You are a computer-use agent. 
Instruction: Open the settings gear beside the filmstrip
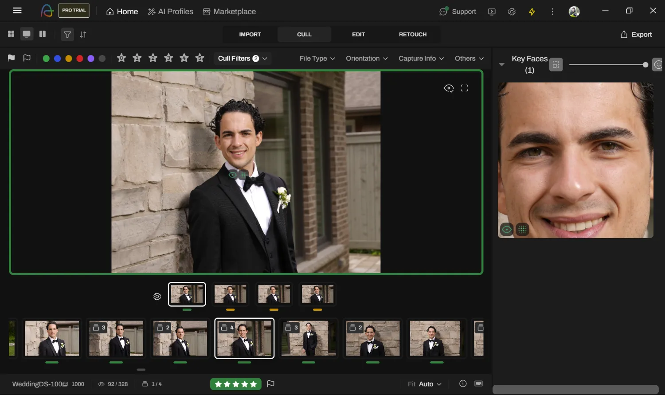pos(156,296)
